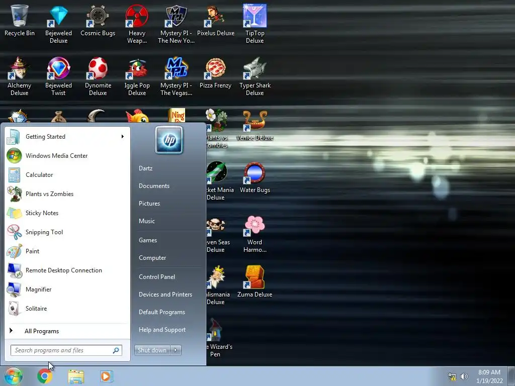This screenshot has width=515, height=386.
Task: Launch the Heavy Weapon desktop shortcut
Action: [137, 24]
